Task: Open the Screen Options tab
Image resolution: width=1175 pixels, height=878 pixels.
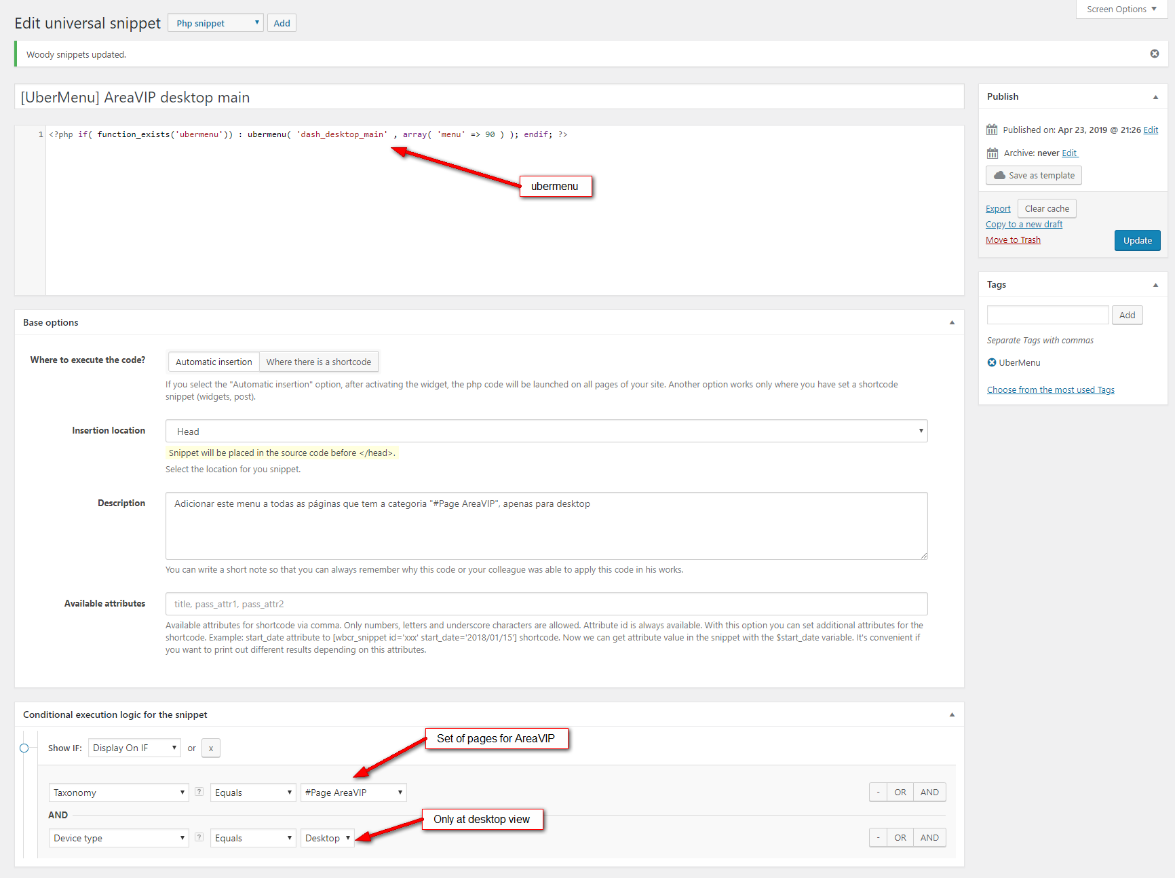Action: point(1121,9)
